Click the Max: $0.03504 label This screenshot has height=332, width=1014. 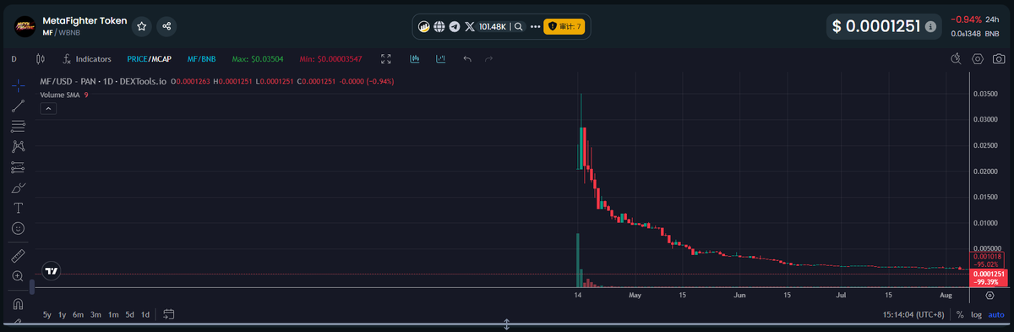coord(257,59)
